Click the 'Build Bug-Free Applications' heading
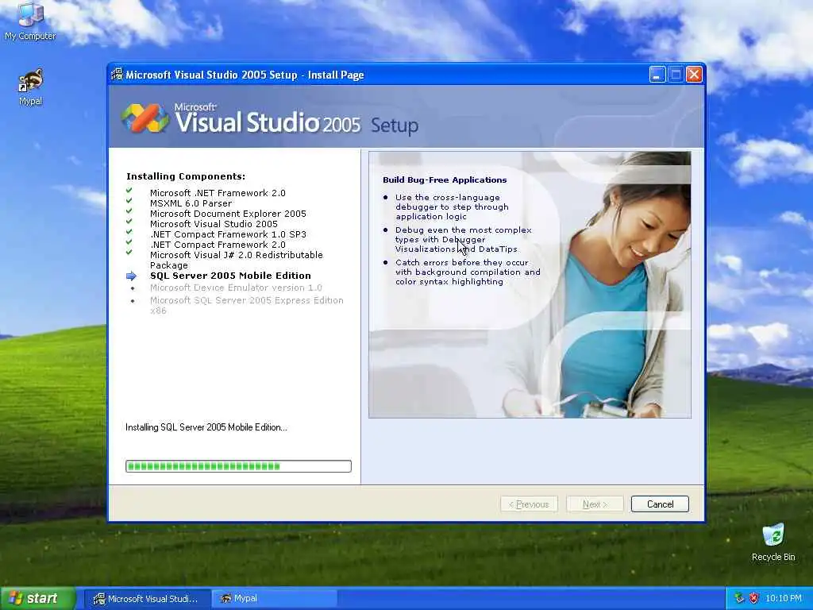This screenshot has width=813, height=610. click(445, 180)
